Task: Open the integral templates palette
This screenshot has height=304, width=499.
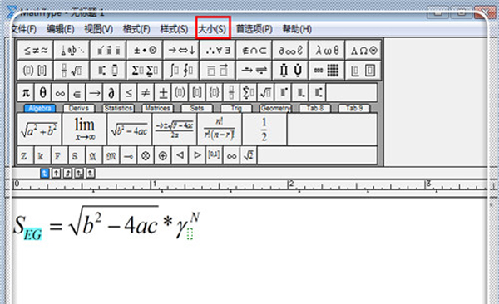Action: (181, 70)
